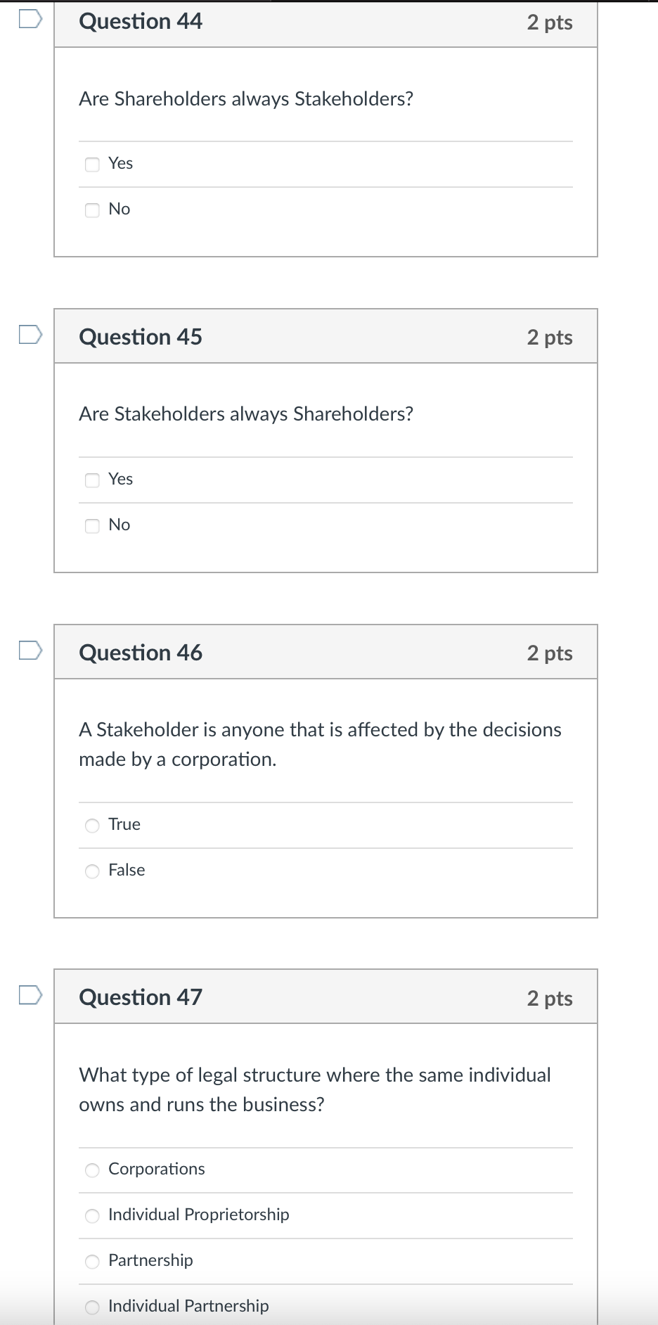This screenshot has width=658, height=1325.
Task: Click the Question 46 header
Action: click(x=141, y=652)
